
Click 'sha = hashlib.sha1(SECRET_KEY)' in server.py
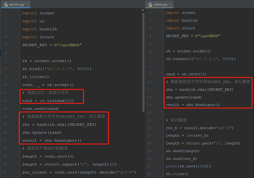pos(59,125)
